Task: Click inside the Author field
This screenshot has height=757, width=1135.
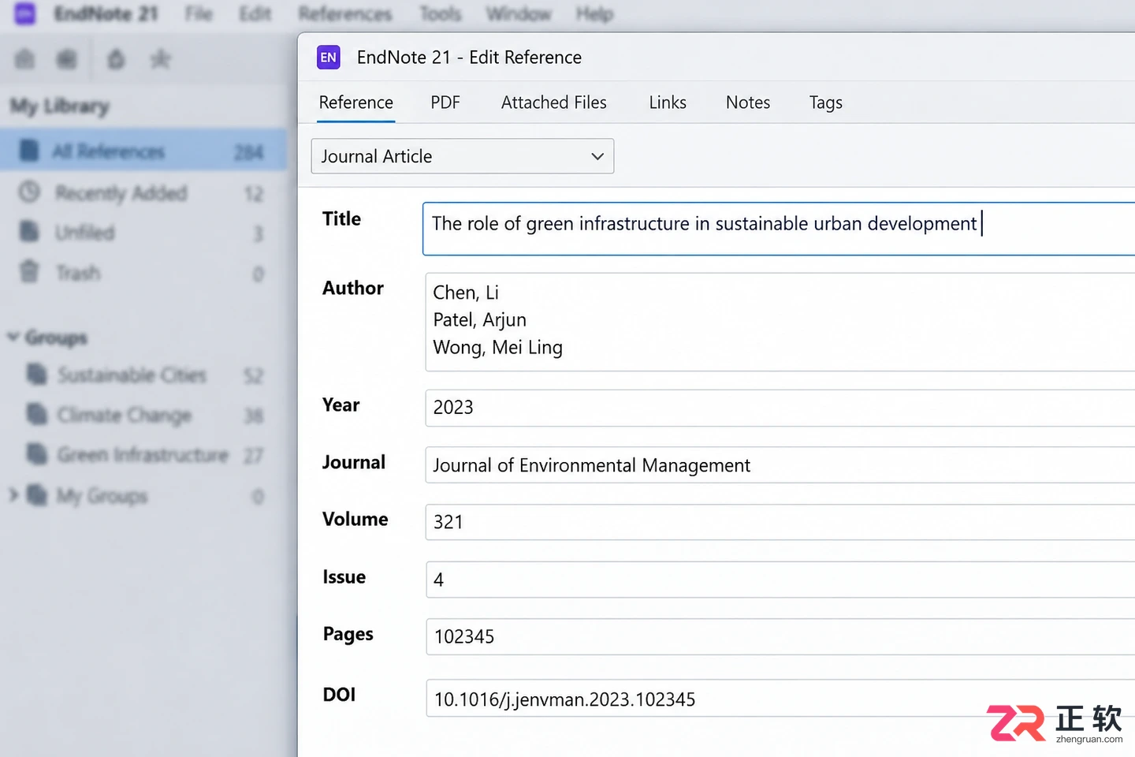Action: point(780,322)
